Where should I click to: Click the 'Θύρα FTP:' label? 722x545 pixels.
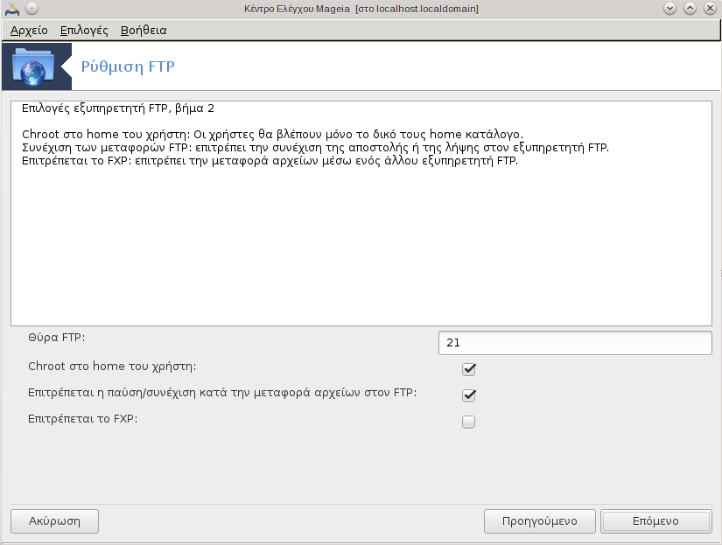tap(57, 338)
